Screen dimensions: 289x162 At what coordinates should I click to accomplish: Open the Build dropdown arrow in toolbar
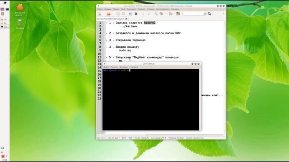[166, 14]
